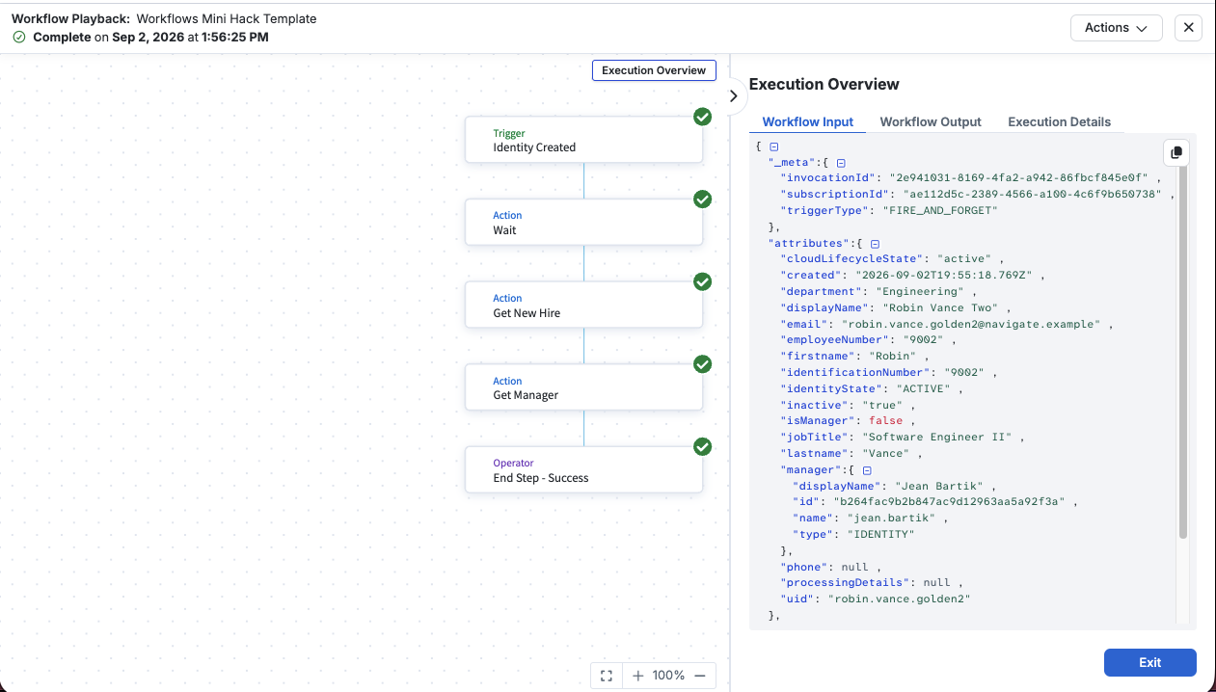Select the End Step - Success operator node
The image size is (1216, 692).
(x=583, y=470)
